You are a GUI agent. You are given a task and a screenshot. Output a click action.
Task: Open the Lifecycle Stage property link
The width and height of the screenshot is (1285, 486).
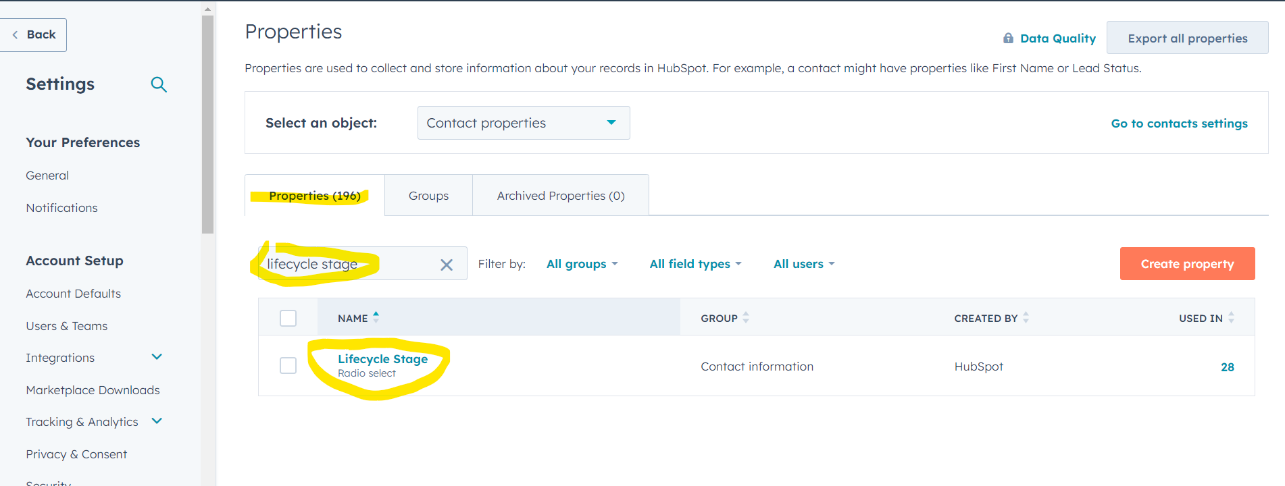(x=382, y=359)
